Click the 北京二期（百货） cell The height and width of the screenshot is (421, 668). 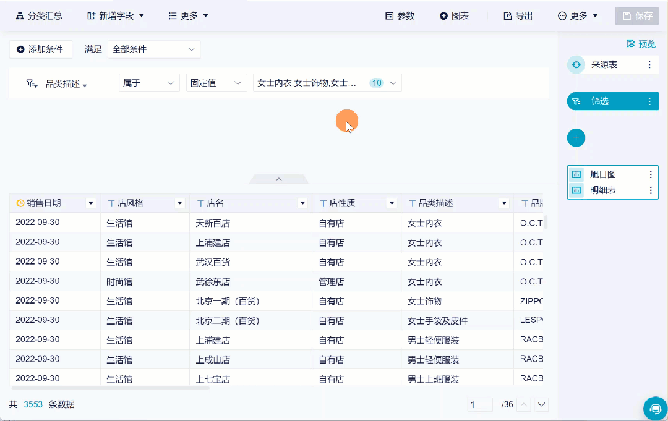tap(228, 321)
